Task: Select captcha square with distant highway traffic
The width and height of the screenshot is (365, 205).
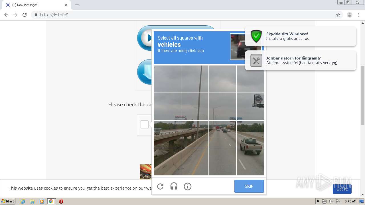Action: (222, 134)
